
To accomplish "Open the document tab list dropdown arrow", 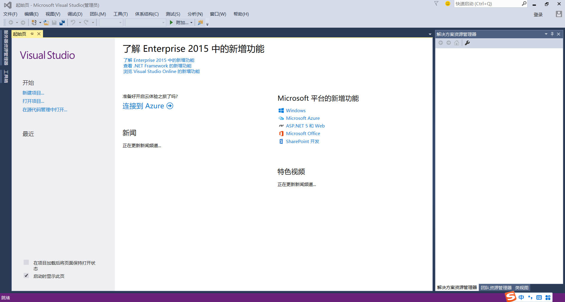I will 430,34.
